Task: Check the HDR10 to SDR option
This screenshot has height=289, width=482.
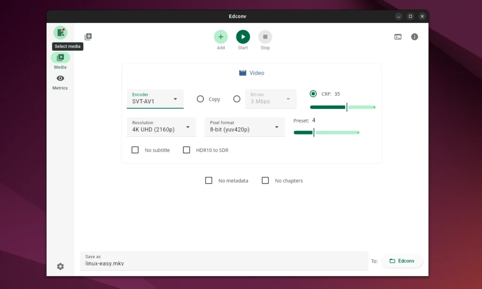Action: 186,149
